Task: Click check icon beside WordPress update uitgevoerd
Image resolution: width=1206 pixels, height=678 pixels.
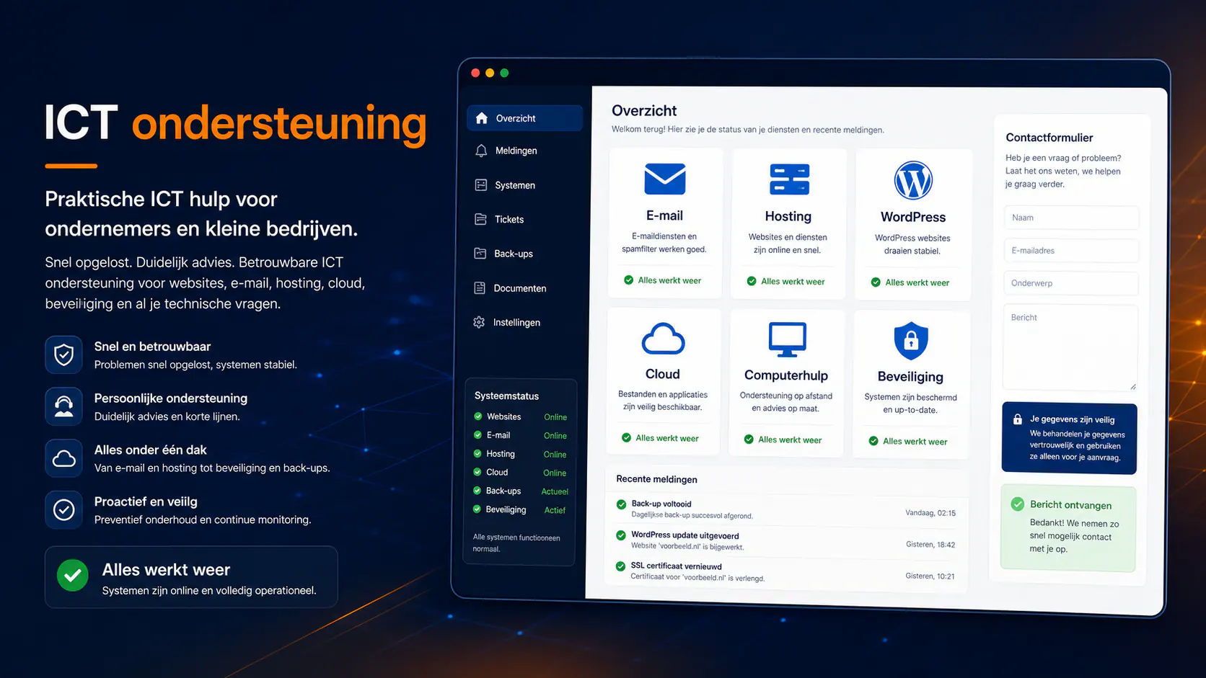Action: [x=620, y=535]
